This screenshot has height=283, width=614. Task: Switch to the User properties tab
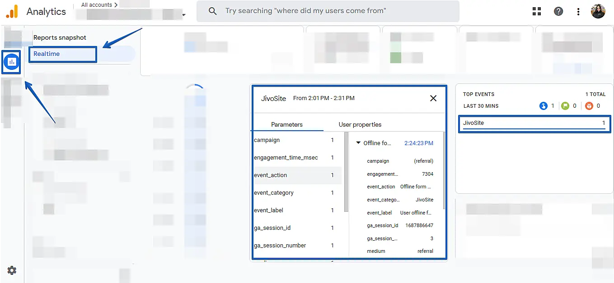[360, 124]
